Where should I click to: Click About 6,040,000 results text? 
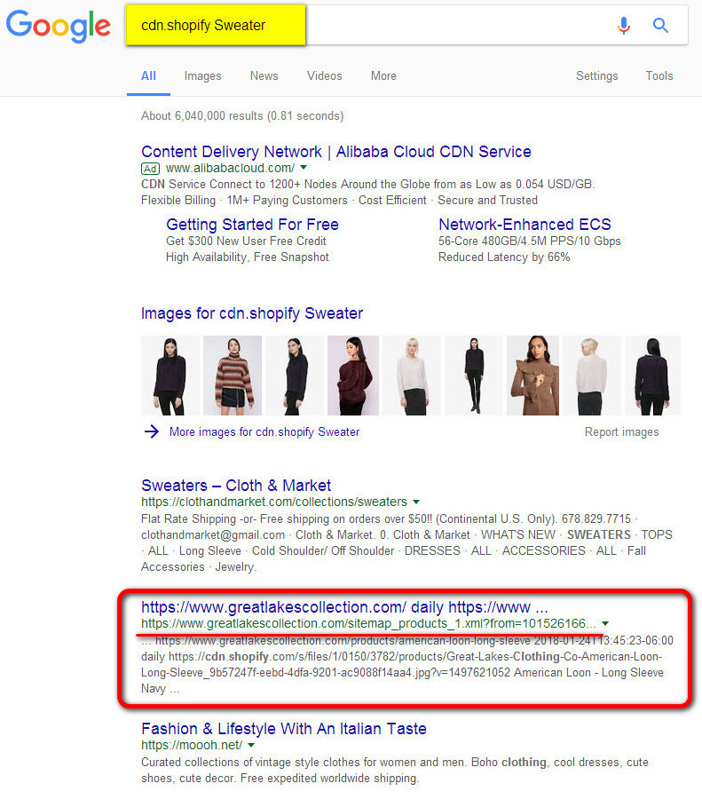tap(242, 115)
